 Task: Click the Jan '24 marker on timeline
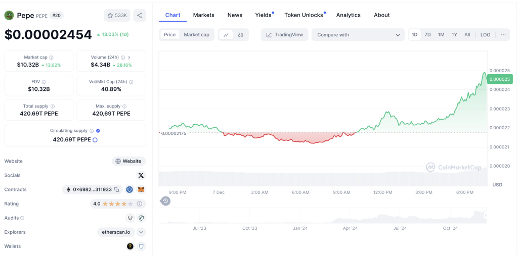click(x=300, y=228)
